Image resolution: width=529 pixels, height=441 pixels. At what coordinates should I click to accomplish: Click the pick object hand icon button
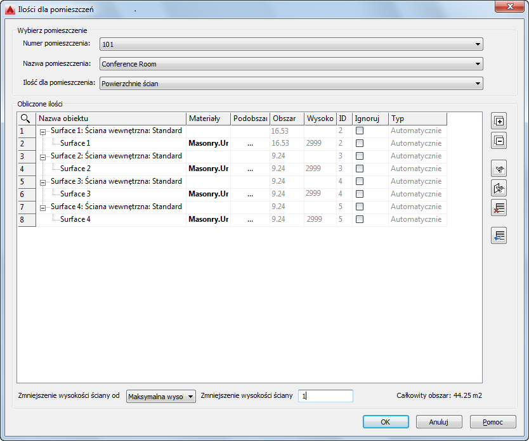pyautogui.click(x=499, y=169)
